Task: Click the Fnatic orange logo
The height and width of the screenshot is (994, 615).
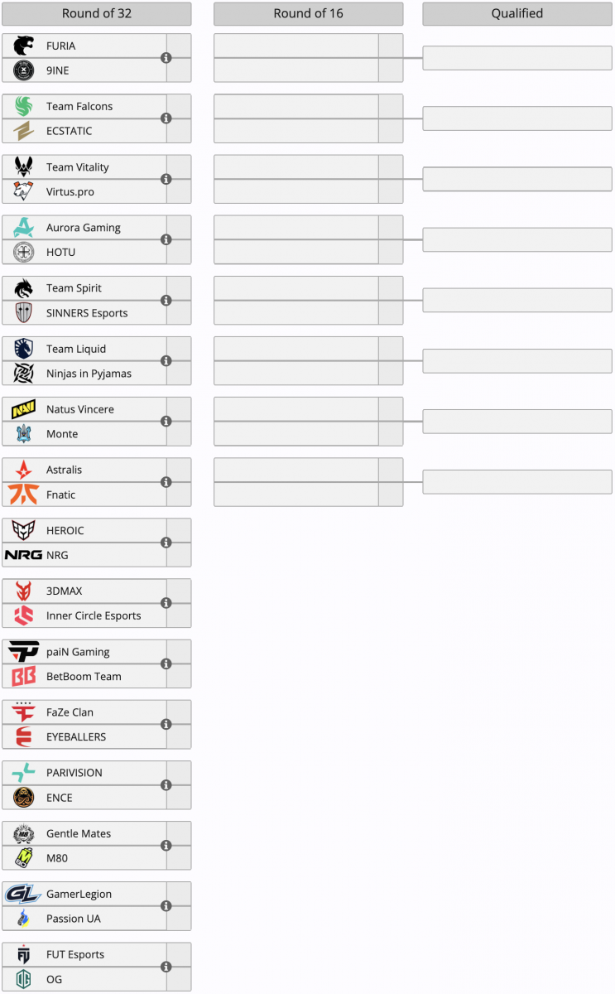Action: coord(24,495)
